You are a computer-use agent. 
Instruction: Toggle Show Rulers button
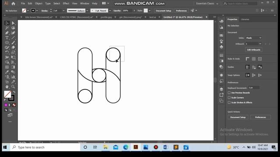point(248,59)
